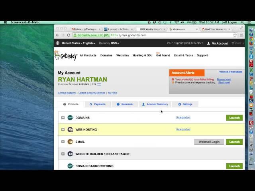Open the Hosting & SSL menu
Image resolution: width=255 pixels, height=191 pixels.
(x=143, y=55)
